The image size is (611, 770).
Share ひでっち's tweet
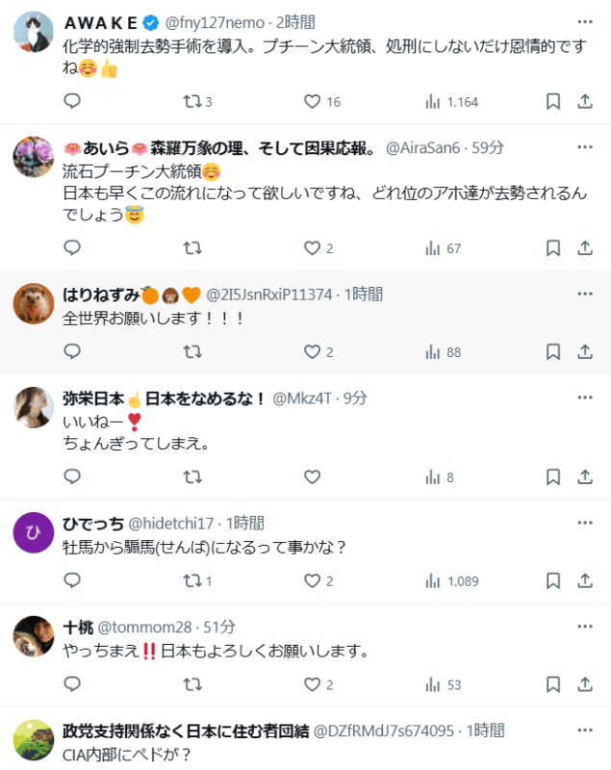(x=585, y=580)
